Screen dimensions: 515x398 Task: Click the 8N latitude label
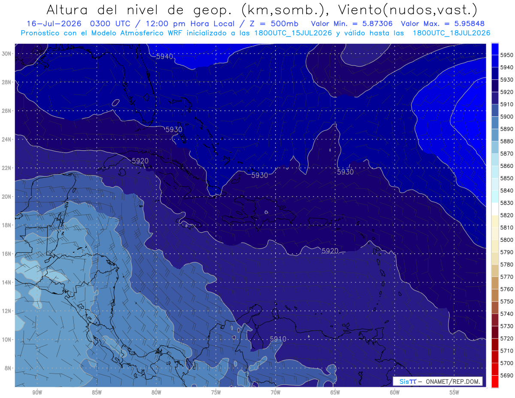click(x=7, y=368)
